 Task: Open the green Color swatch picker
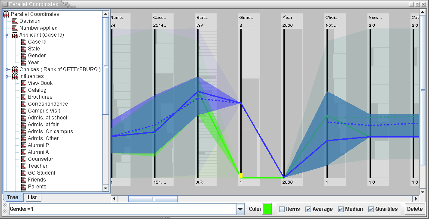click(x=267, y=209)
